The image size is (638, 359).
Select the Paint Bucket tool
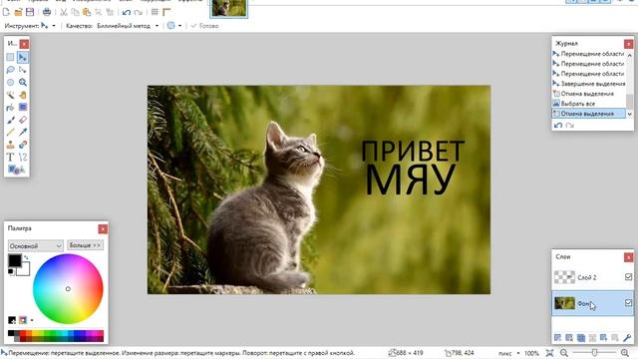pos(10,108)
